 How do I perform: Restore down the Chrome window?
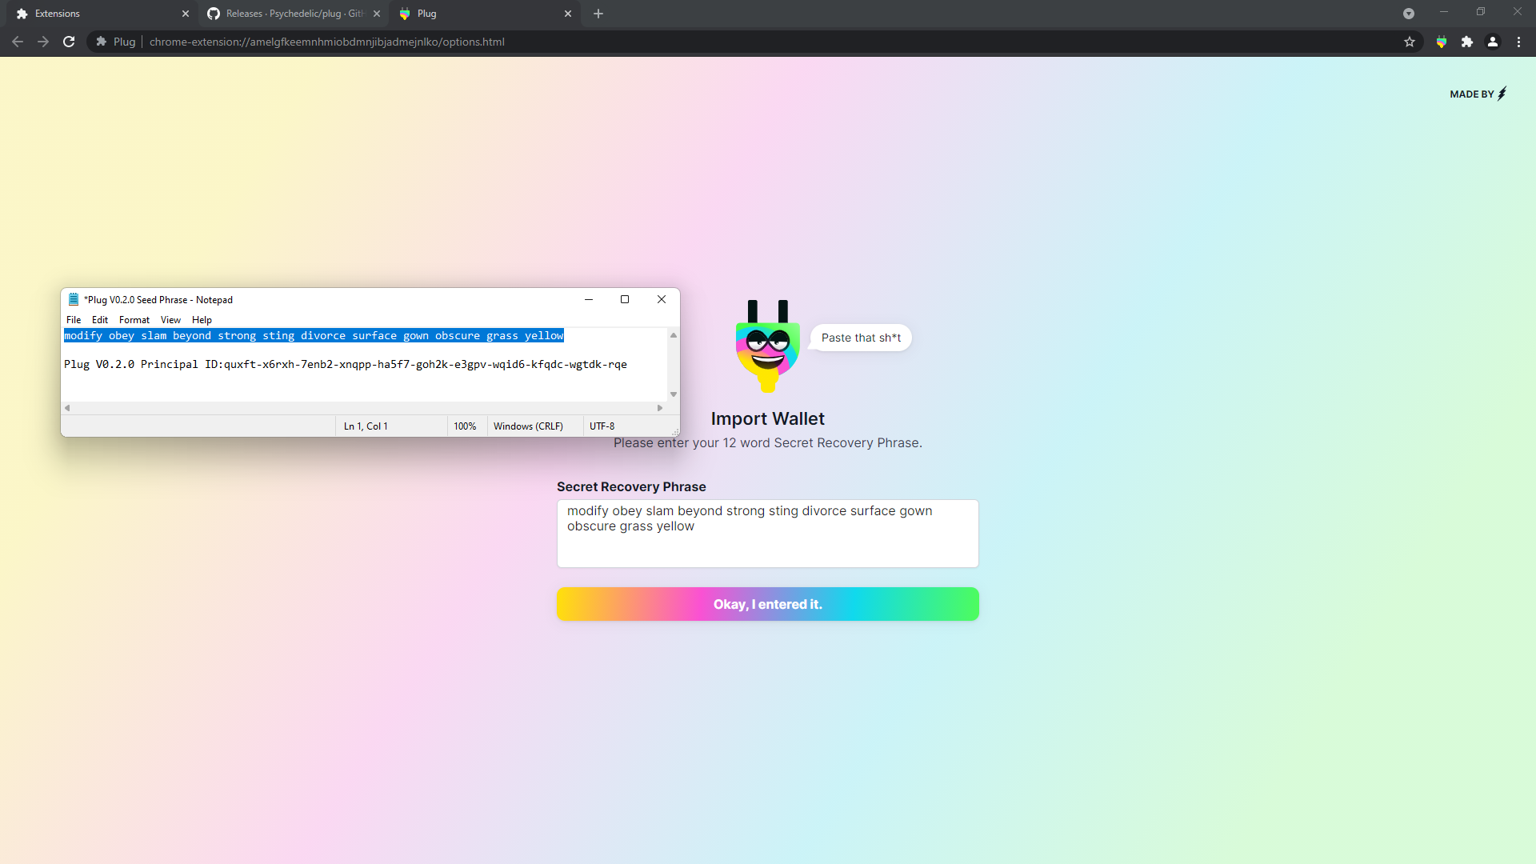pos(1481,12)
